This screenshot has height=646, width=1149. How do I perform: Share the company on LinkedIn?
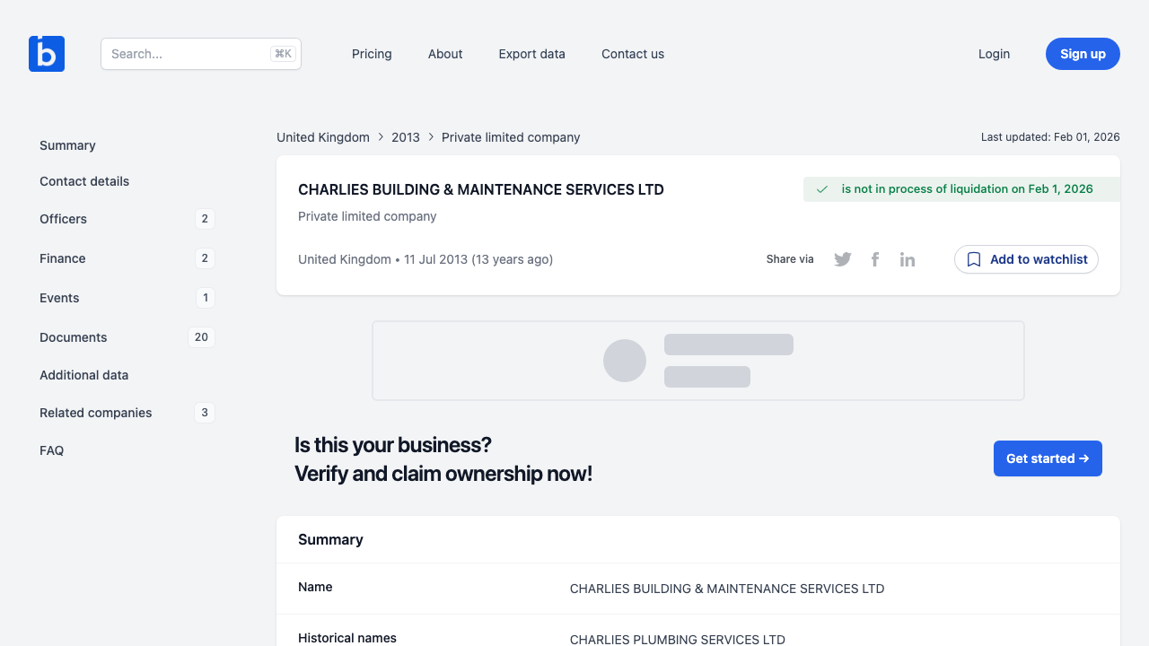point(907,258)
